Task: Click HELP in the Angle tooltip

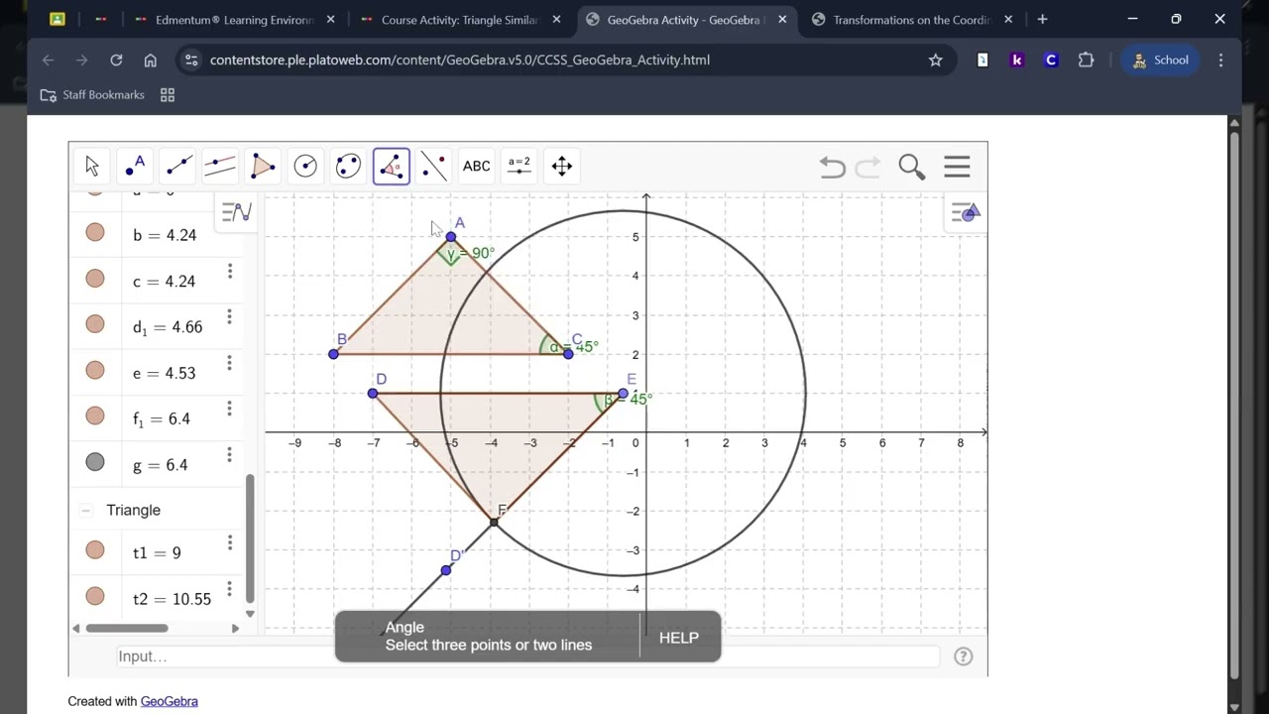Action: pyautogui.click(x=679, y=638)
